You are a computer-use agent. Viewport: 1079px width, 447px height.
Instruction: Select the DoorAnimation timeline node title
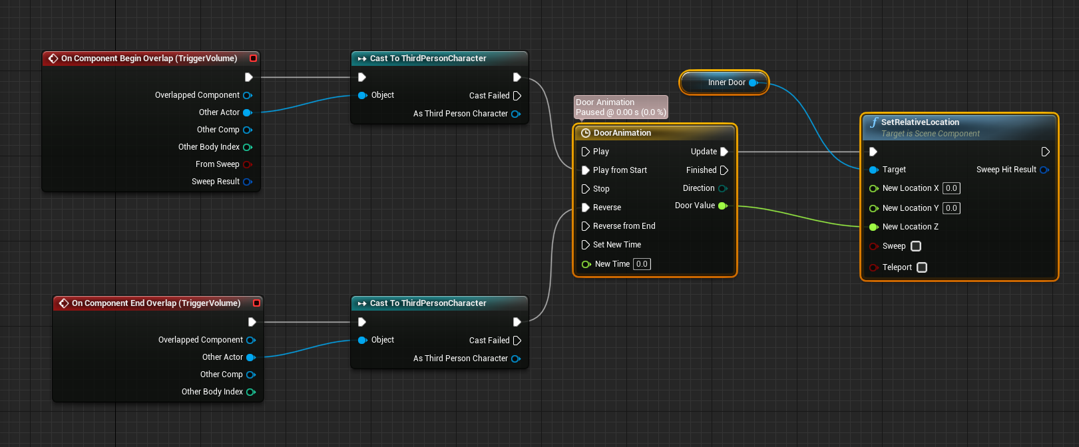pos(622,133)
